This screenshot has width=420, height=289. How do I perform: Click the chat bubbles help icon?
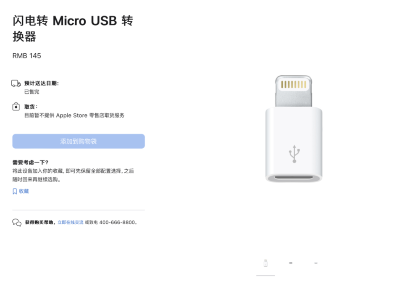click(x=17, y=223)
